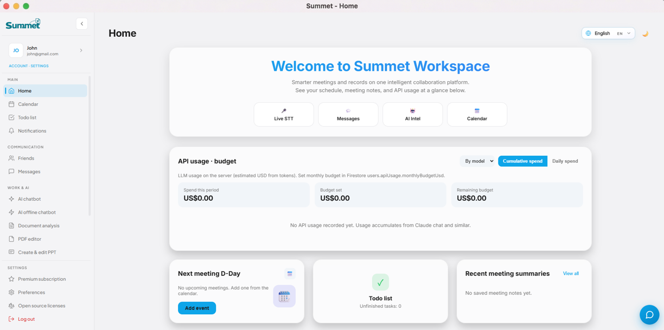Click Unfinished tasks: 0 text
Image resolution: width=664 pixels, height=330 pixels.
(x=380, y=306)
